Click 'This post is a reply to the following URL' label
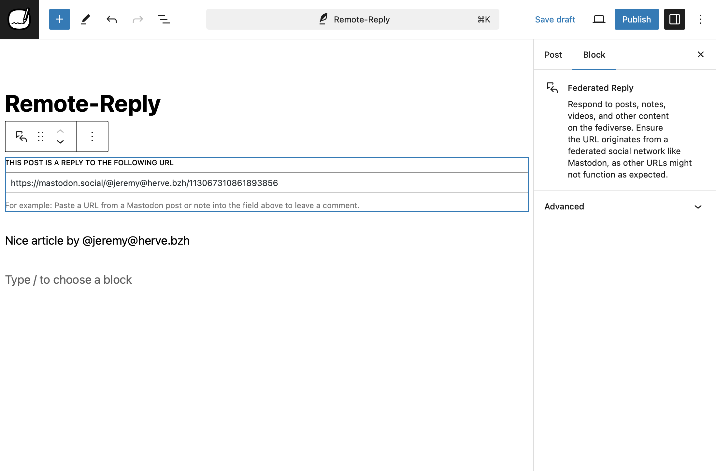Viewport: 716px width, 471px height. tap(89, 163)
